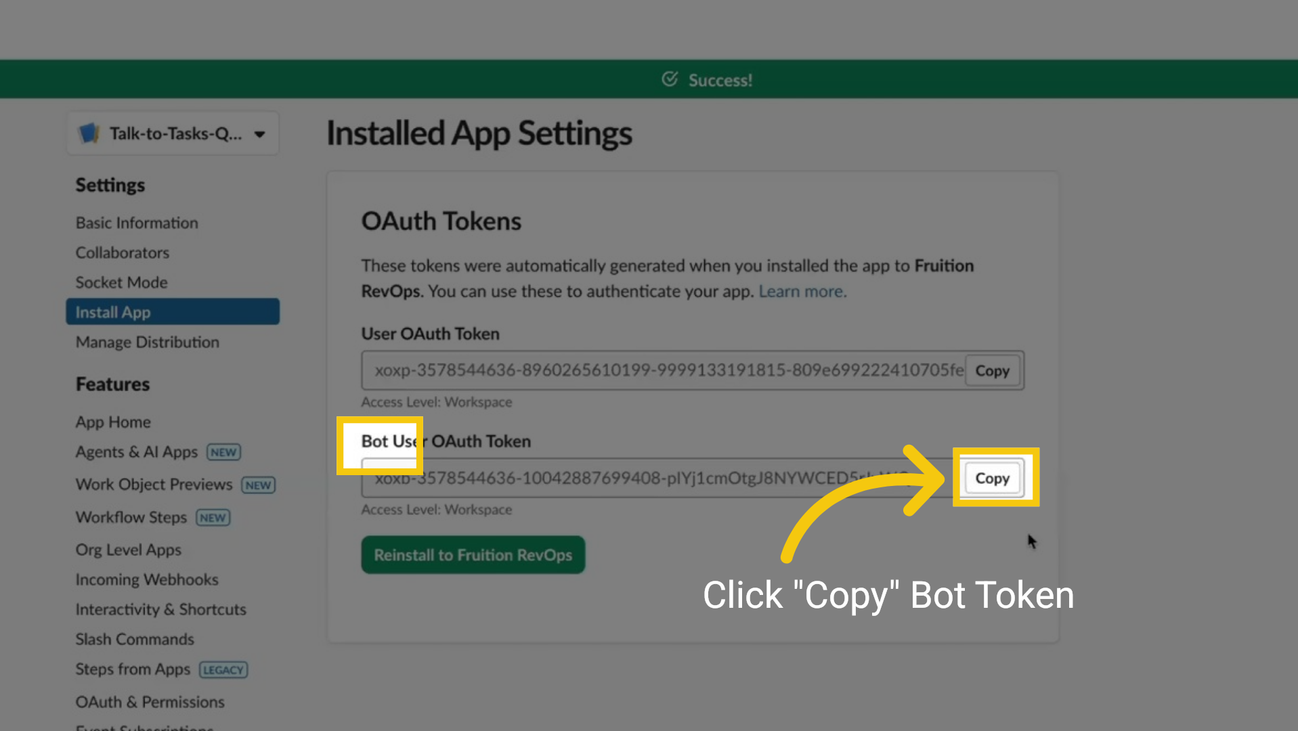Open Org Level Apps page
This screenshot has width=1298, height=731.
129,550
